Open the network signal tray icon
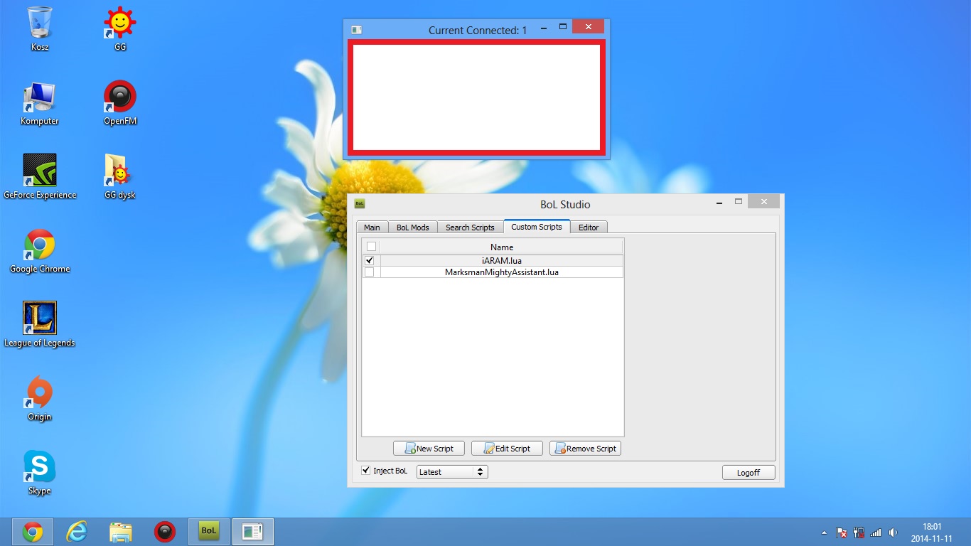971x546 pixels. [x=876, y=532]
